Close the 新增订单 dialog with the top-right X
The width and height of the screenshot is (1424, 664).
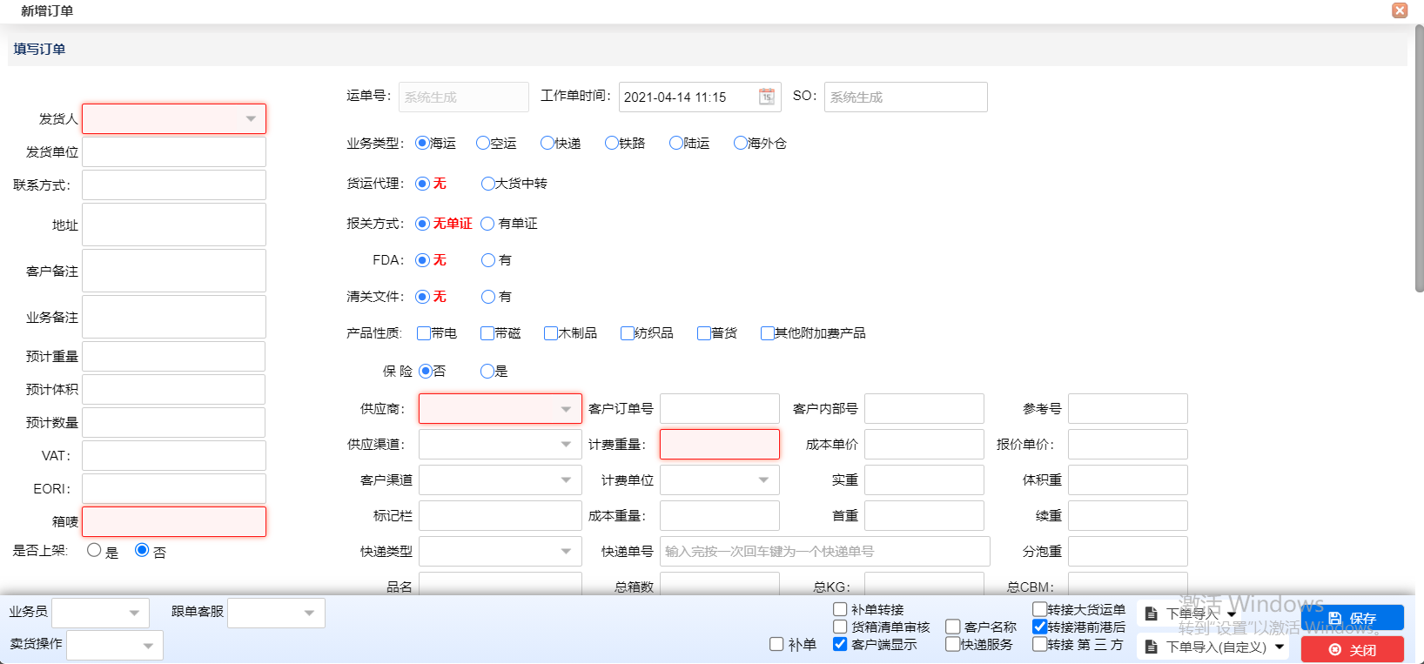coord(1400,10)
